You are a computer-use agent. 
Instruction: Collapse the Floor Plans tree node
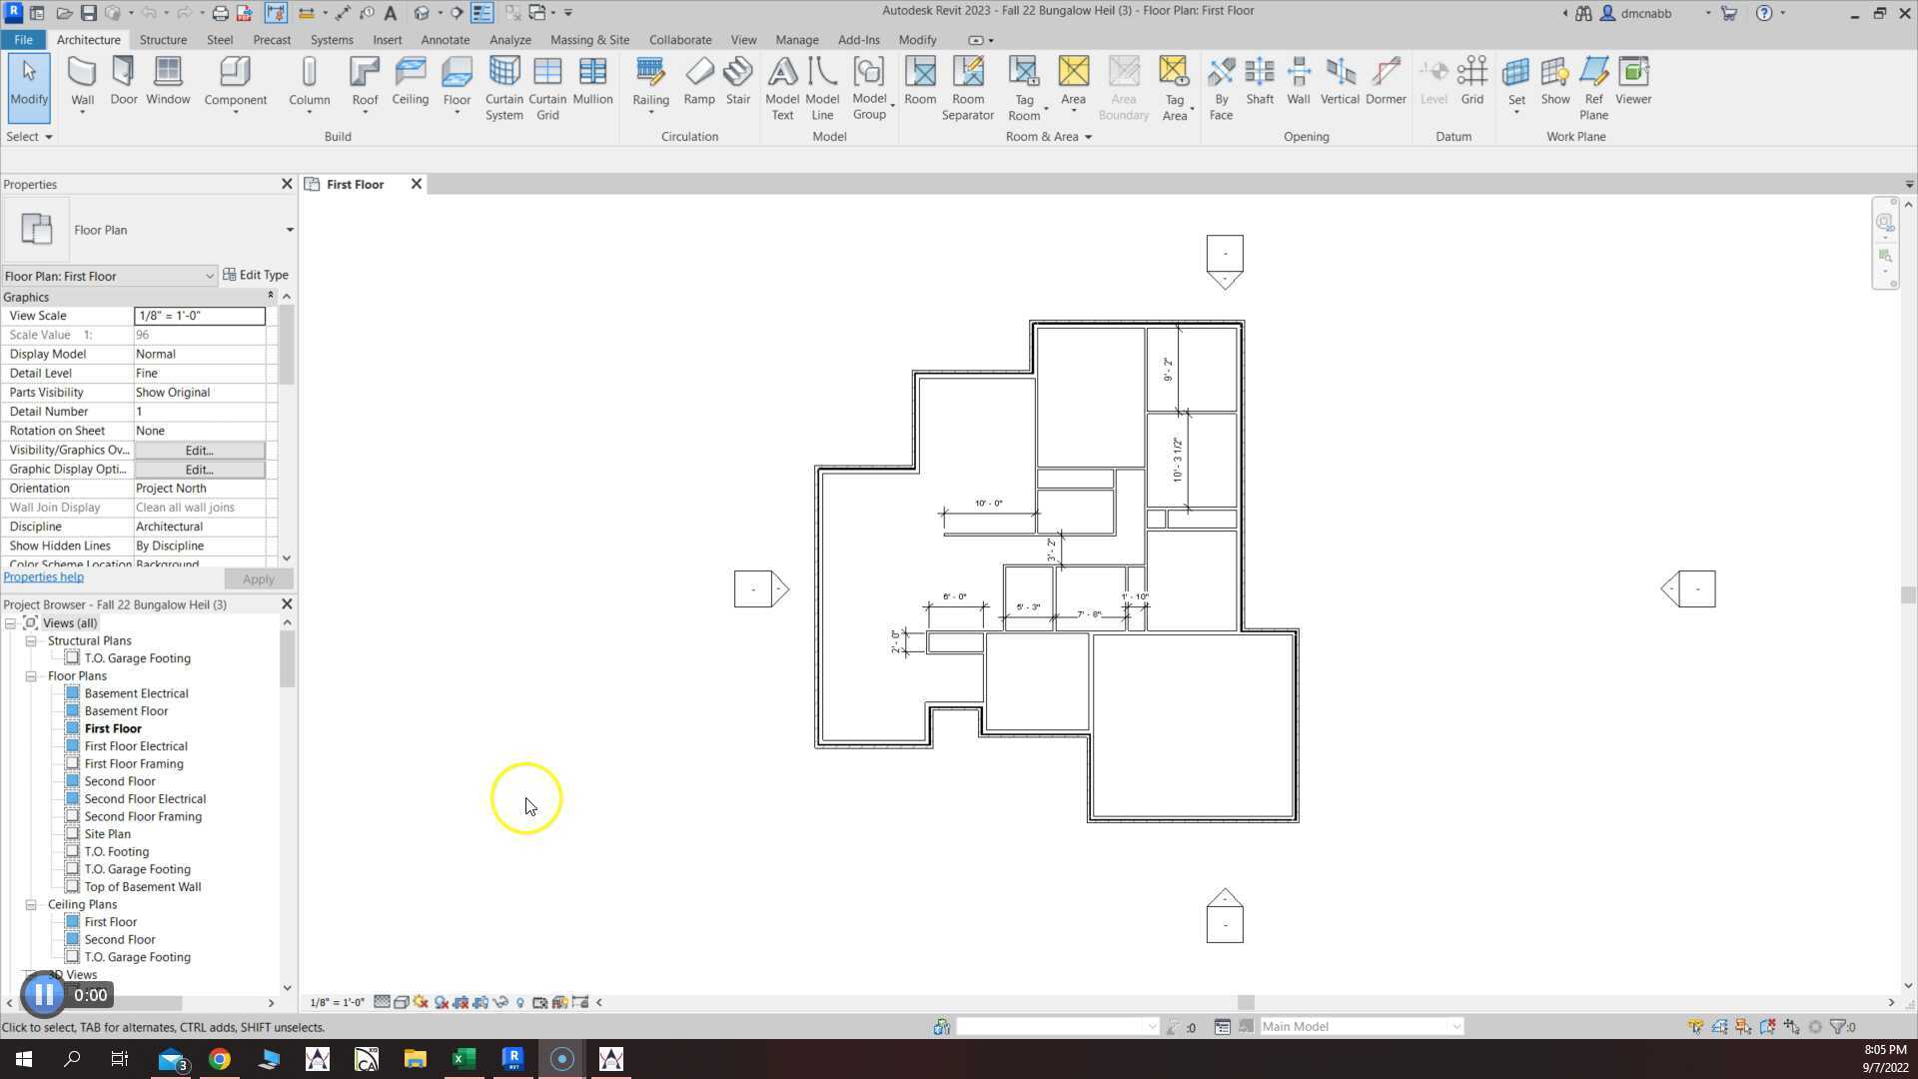coord(31,676)
